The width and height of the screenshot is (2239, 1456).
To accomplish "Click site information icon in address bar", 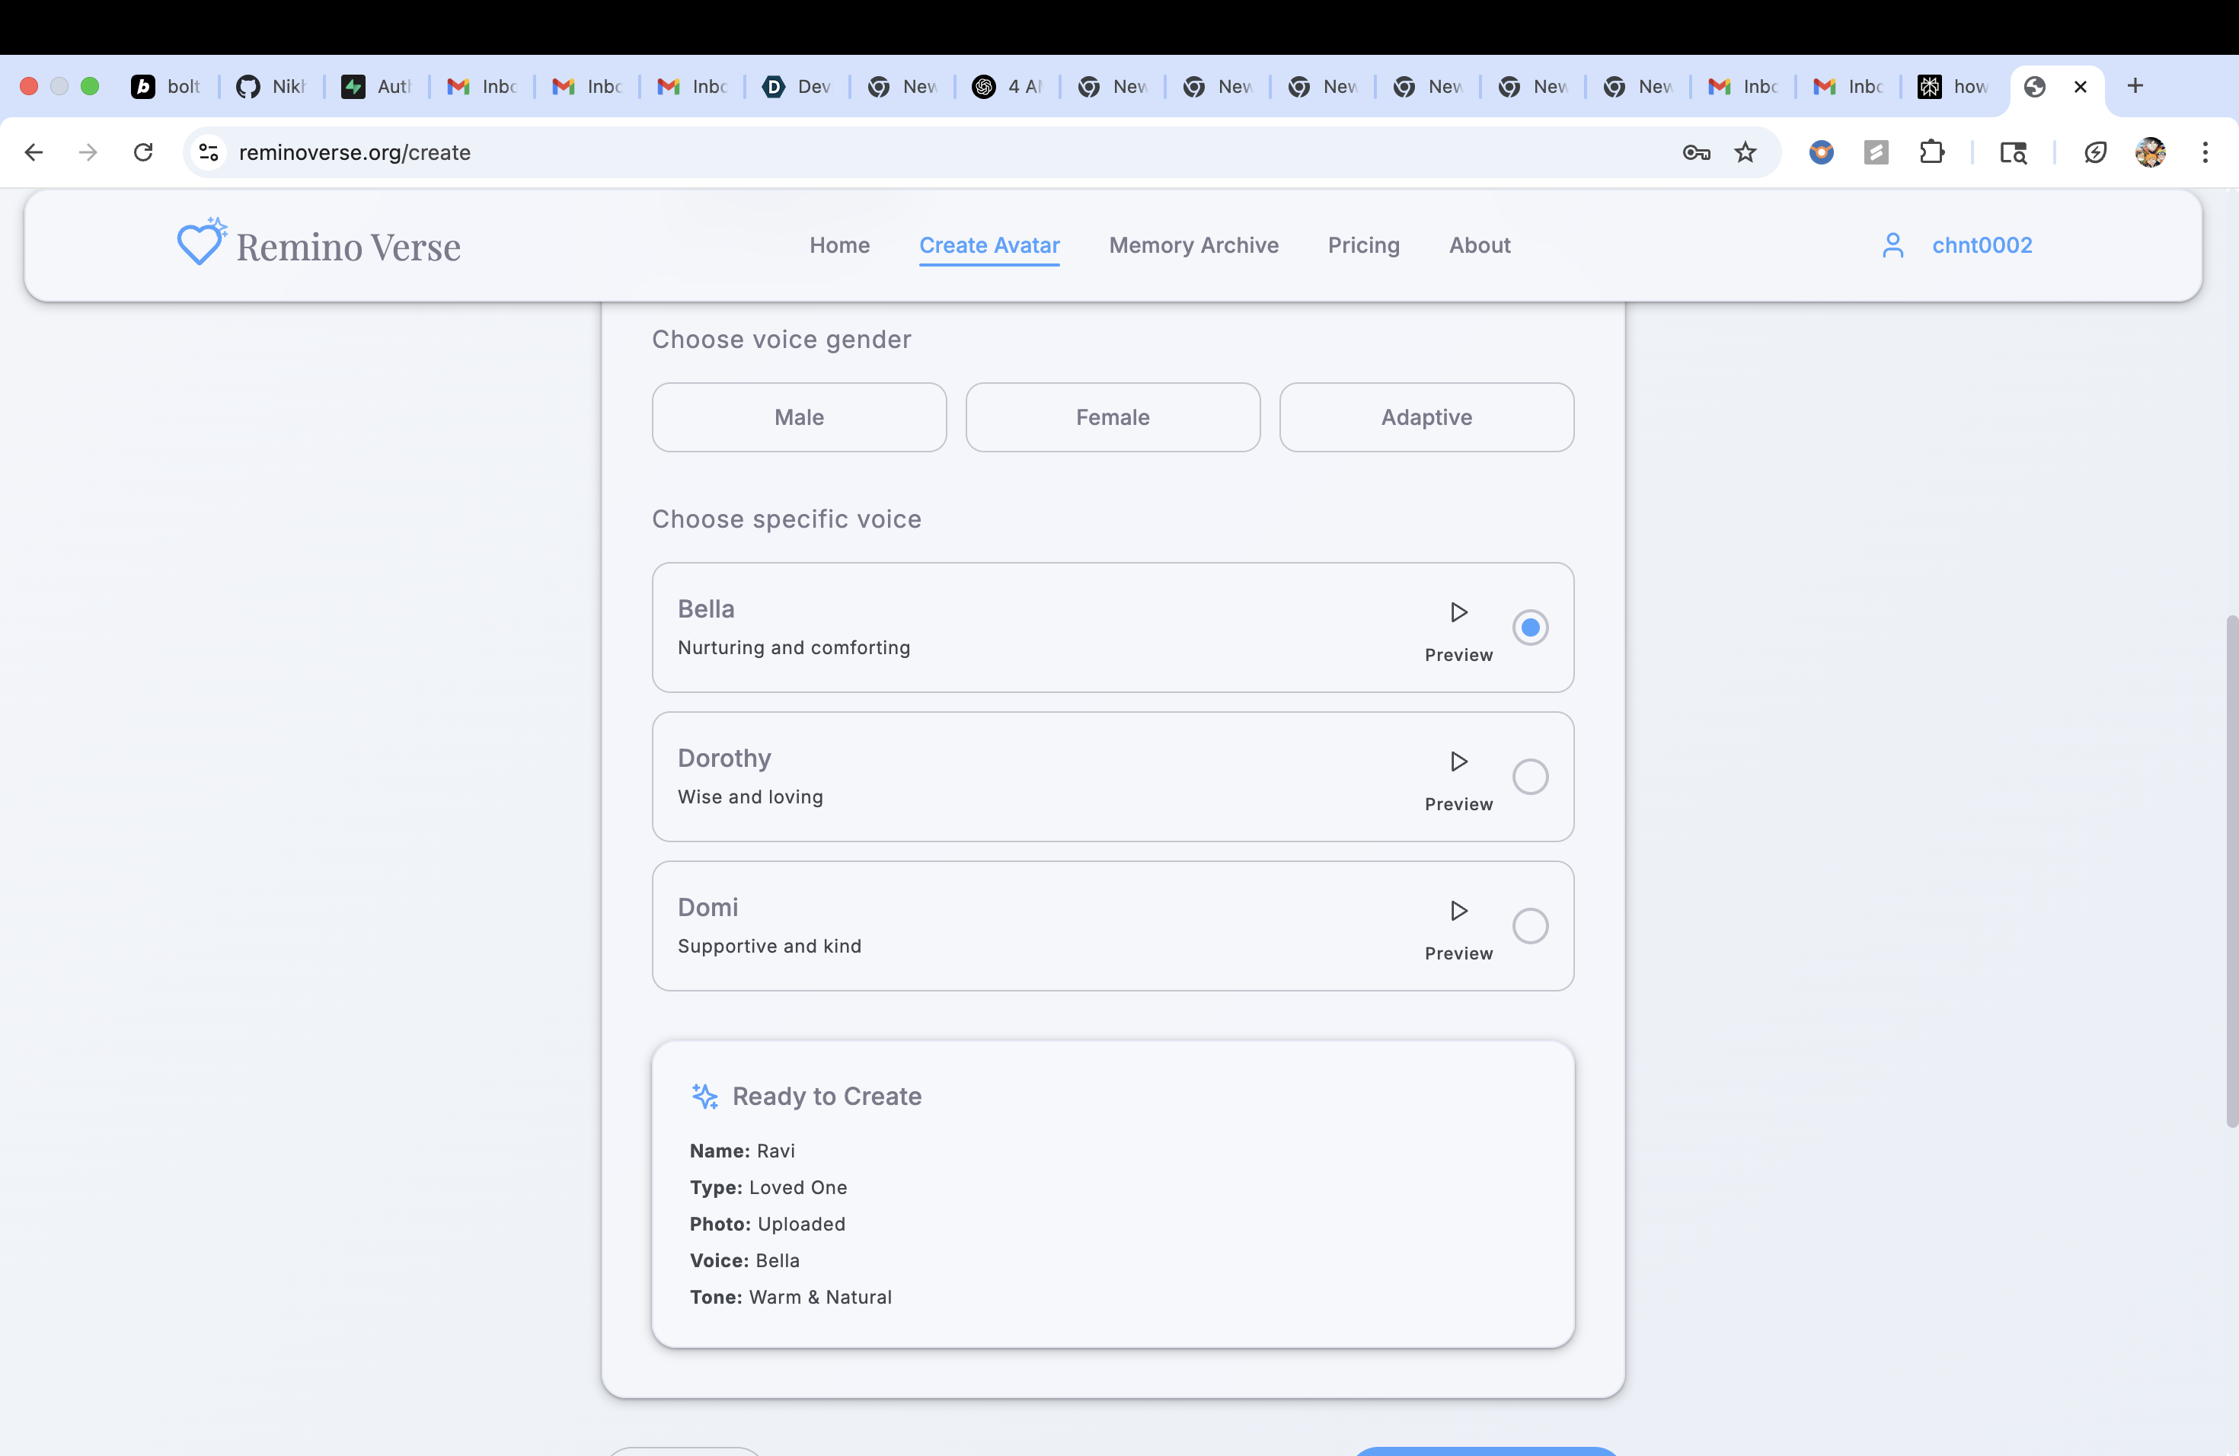I will [209, 152].
